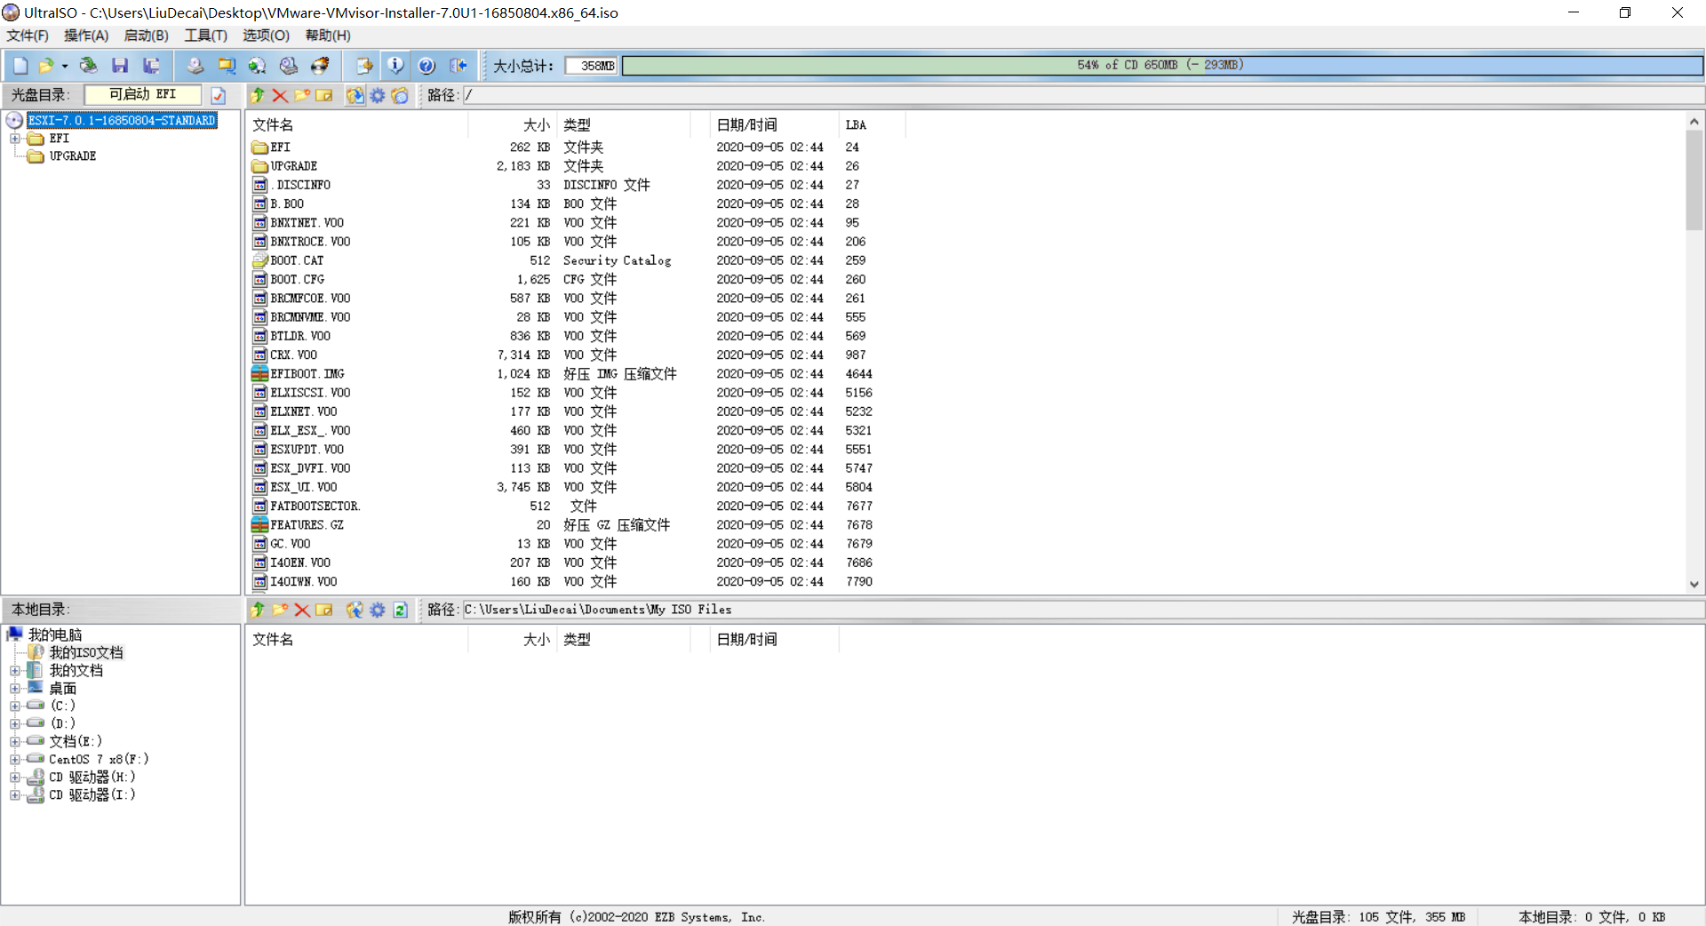1706x926 pixels.
Task: Open the 文件(F) menu
Action: click(x=28, y=36)
